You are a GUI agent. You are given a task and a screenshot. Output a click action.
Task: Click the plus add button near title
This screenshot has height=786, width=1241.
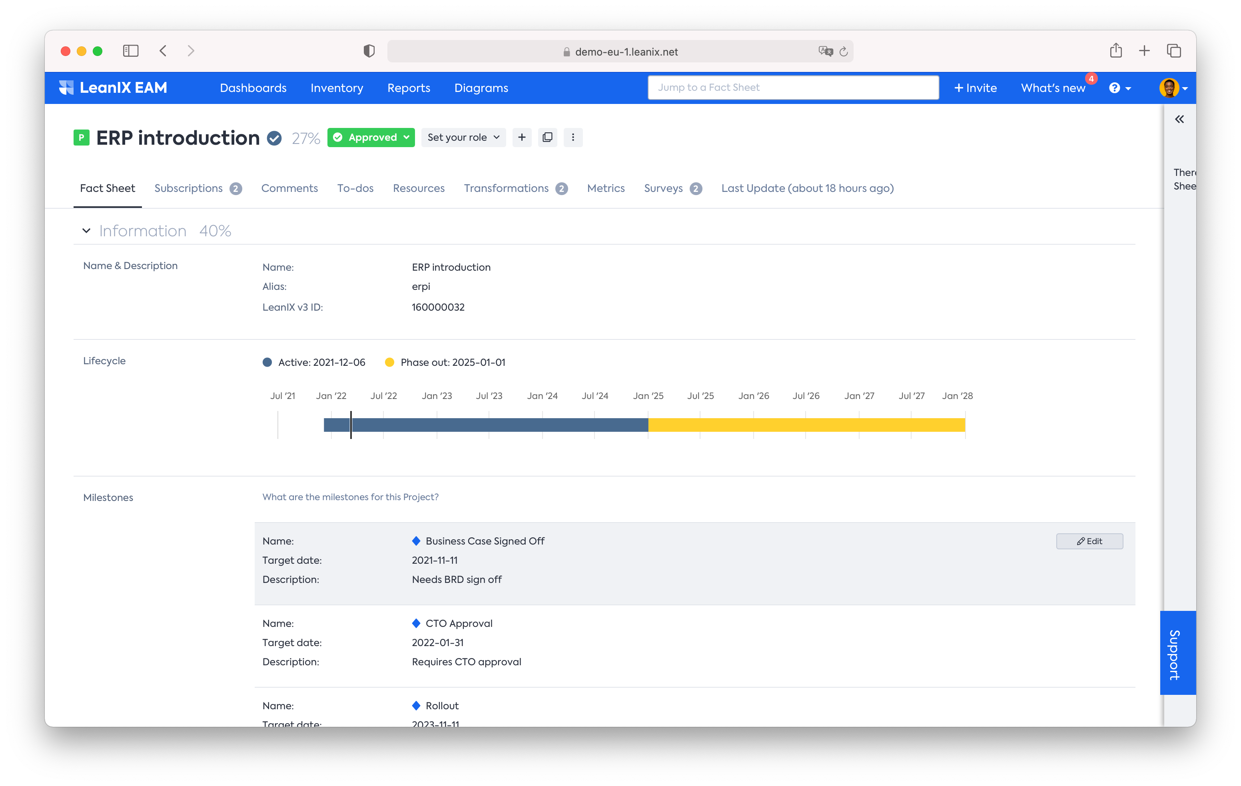(x=522, y=137)
